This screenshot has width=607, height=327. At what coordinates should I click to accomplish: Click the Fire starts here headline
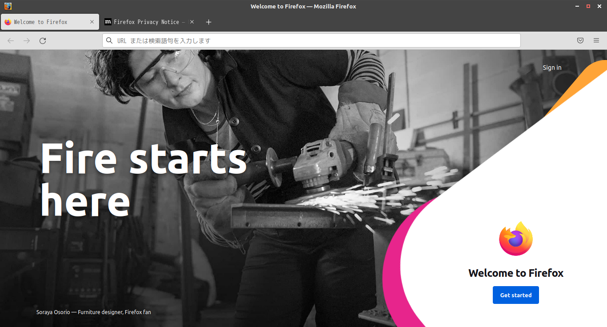tap(144, 180)
